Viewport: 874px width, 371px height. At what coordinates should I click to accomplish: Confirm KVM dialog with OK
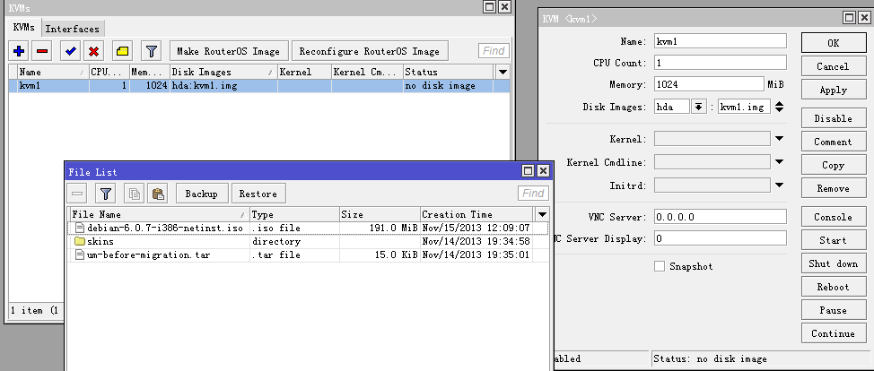pyautogui.click(x=834, y=43)
